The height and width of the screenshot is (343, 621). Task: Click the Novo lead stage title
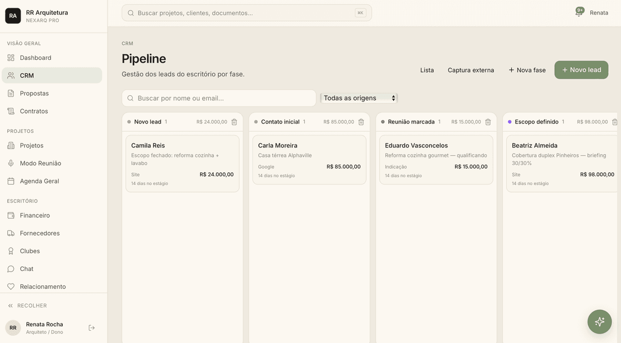(147, 122)
